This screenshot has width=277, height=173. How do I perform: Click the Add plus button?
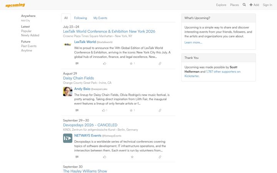tap(254, 5)
